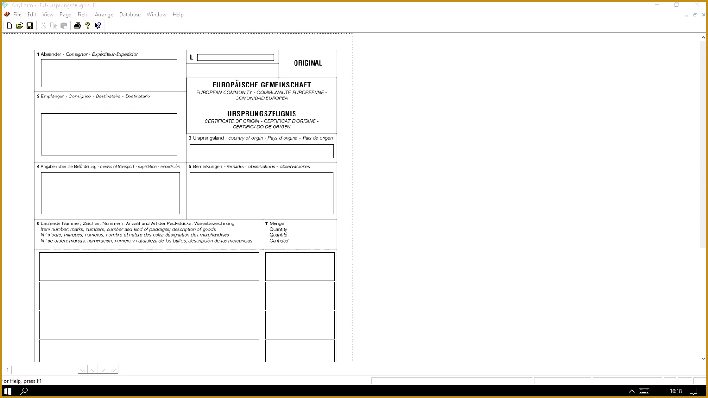Create a new form document
This screenshot has width=708, height=398.
9,25
